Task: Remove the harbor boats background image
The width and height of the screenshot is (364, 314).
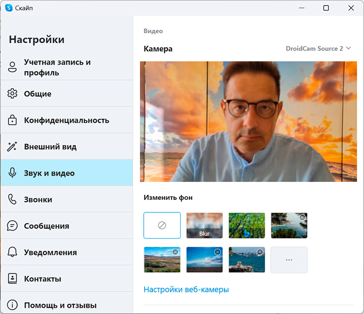Action: tap(260, 252)
